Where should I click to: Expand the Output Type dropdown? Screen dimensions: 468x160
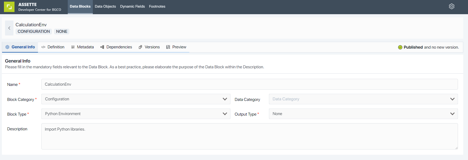(x=363, y=114)
